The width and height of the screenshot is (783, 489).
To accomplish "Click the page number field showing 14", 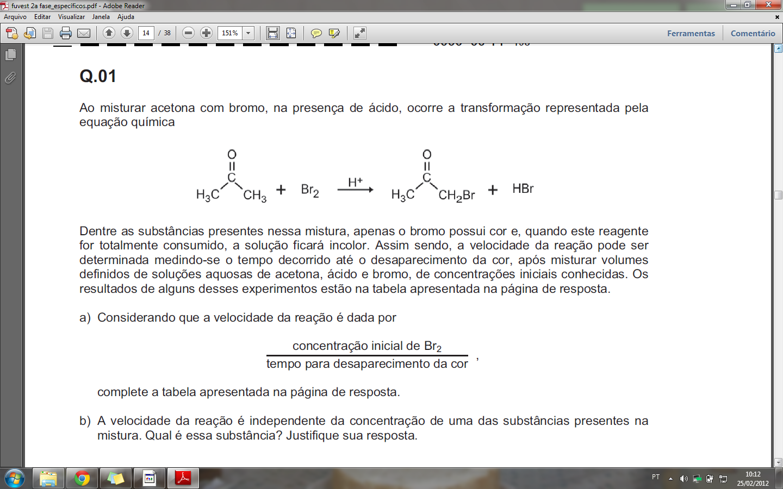I will point(146,33).
